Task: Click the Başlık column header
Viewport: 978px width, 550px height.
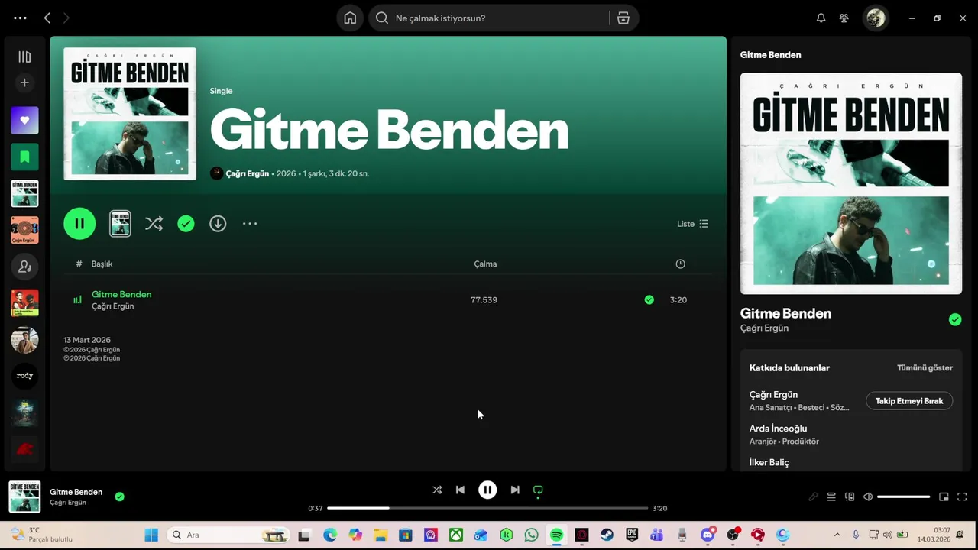Action: [x=102, y=264]
